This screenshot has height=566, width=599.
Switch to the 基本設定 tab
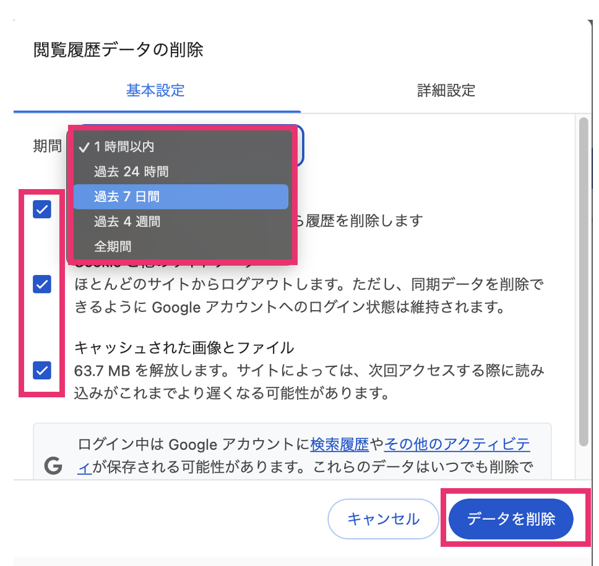click(155, 91)
